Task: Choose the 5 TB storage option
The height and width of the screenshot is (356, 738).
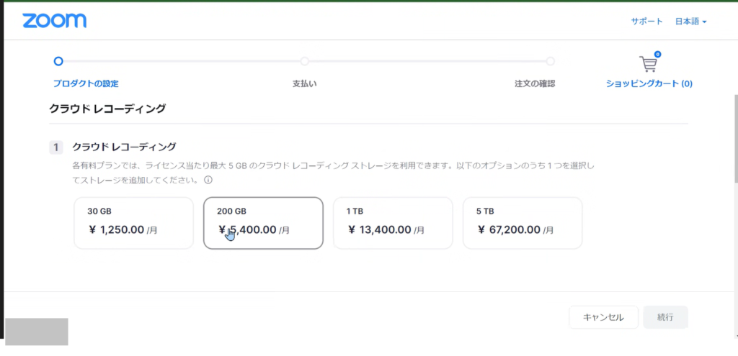Action: click(x=523, y=223)
